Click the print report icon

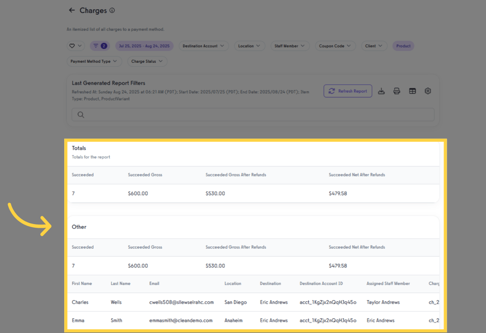coord(397,91)
